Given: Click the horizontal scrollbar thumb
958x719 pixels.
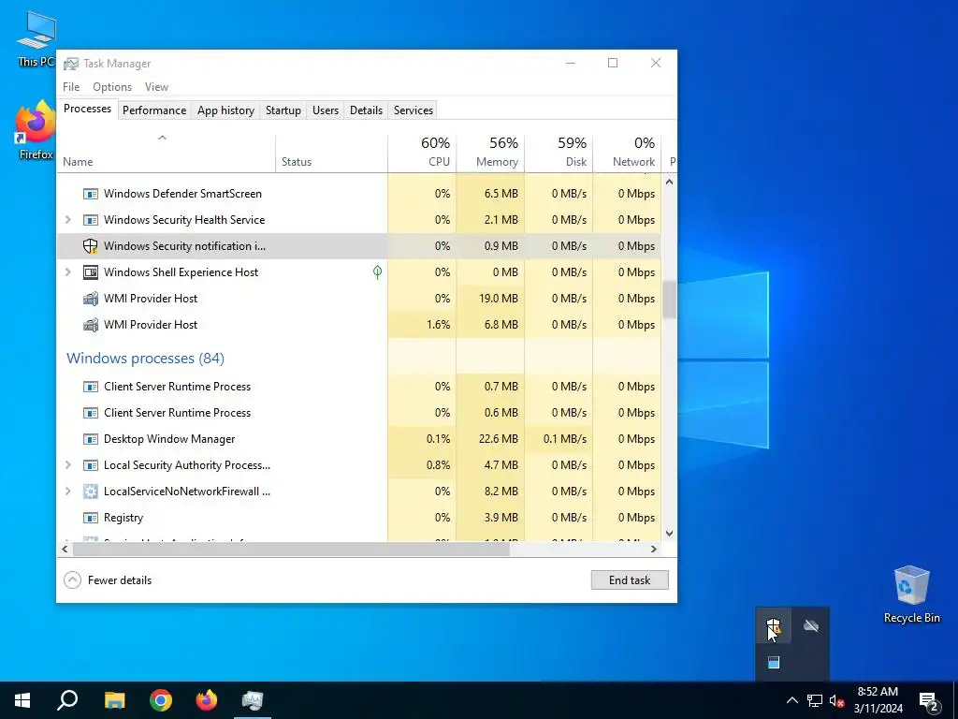Looking at the screenshot, I should click(291, 549).
